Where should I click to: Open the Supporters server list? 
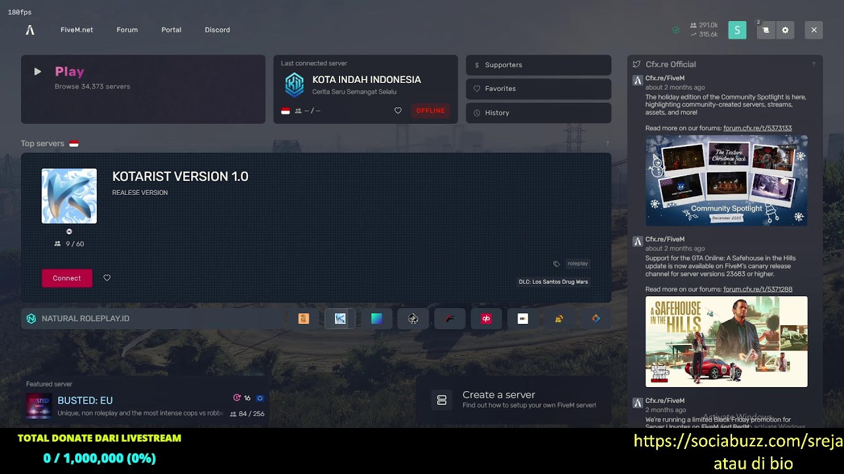(539, 65)
